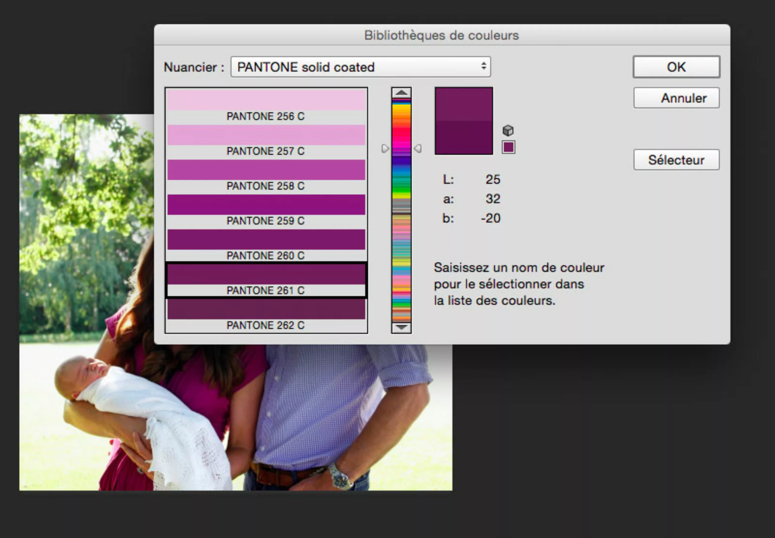Choose the PANTONE 262 C swatch

coord(266,309)
